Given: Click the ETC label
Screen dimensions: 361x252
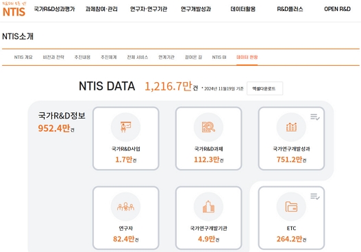Looking at the screenshot, I should [x=291, y=228].
